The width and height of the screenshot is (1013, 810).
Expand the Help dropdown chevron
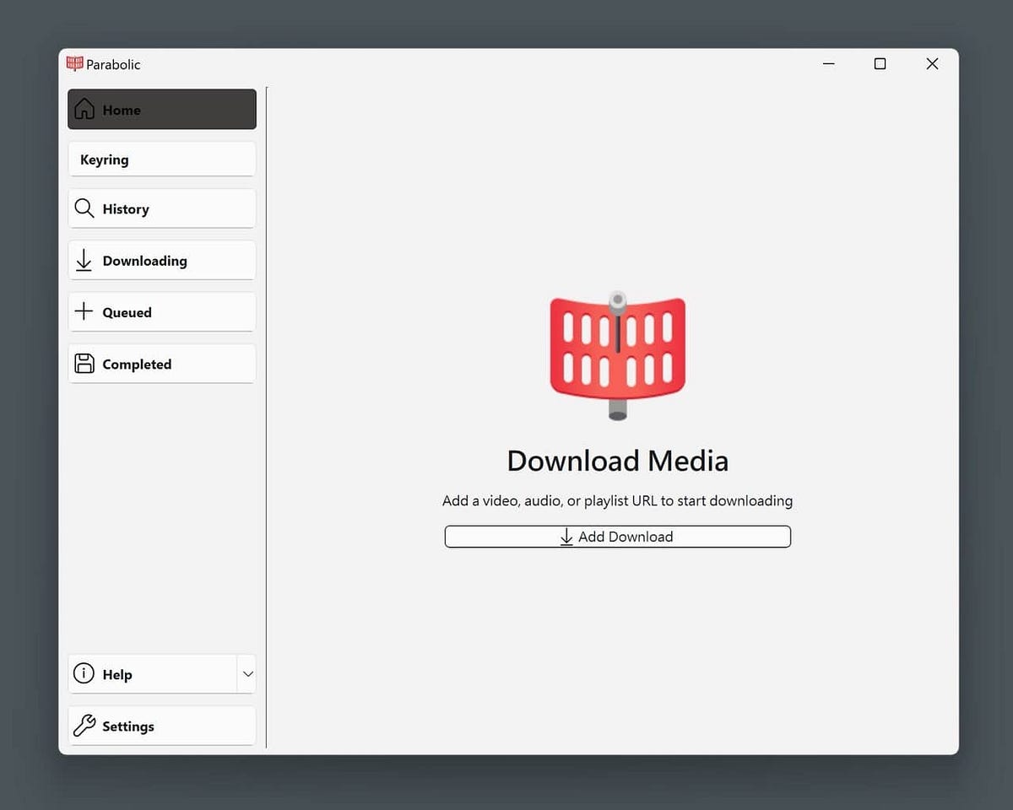coord(247,674)
